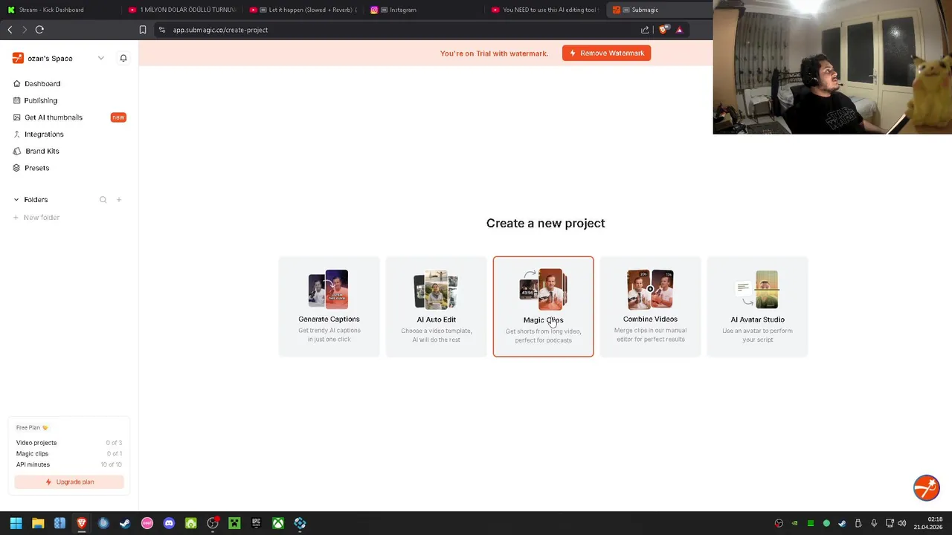
Task: Click Brave browser taskbar icon
Action: 82,523
